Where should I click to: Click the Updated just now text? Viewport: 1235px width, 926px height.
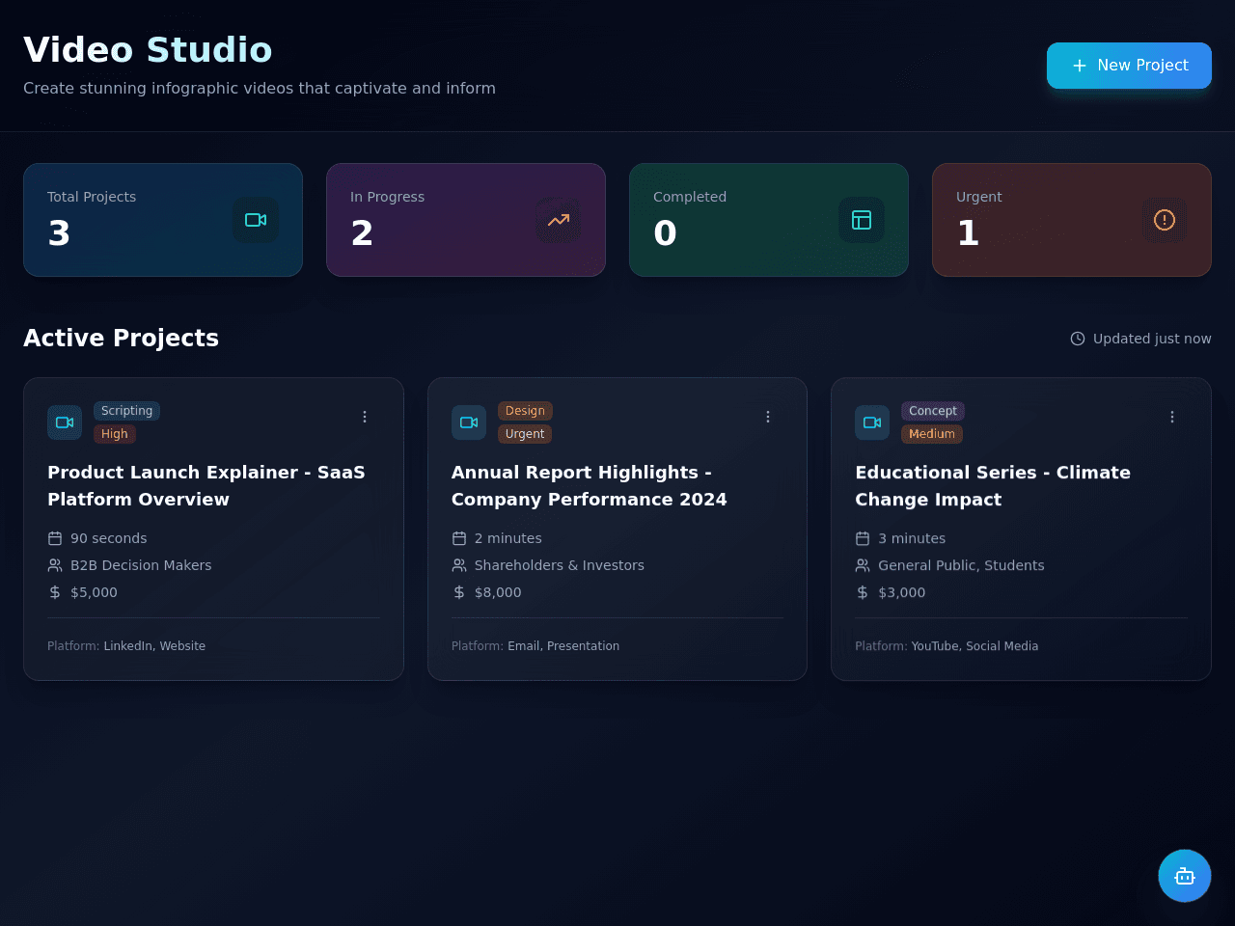1152,339
